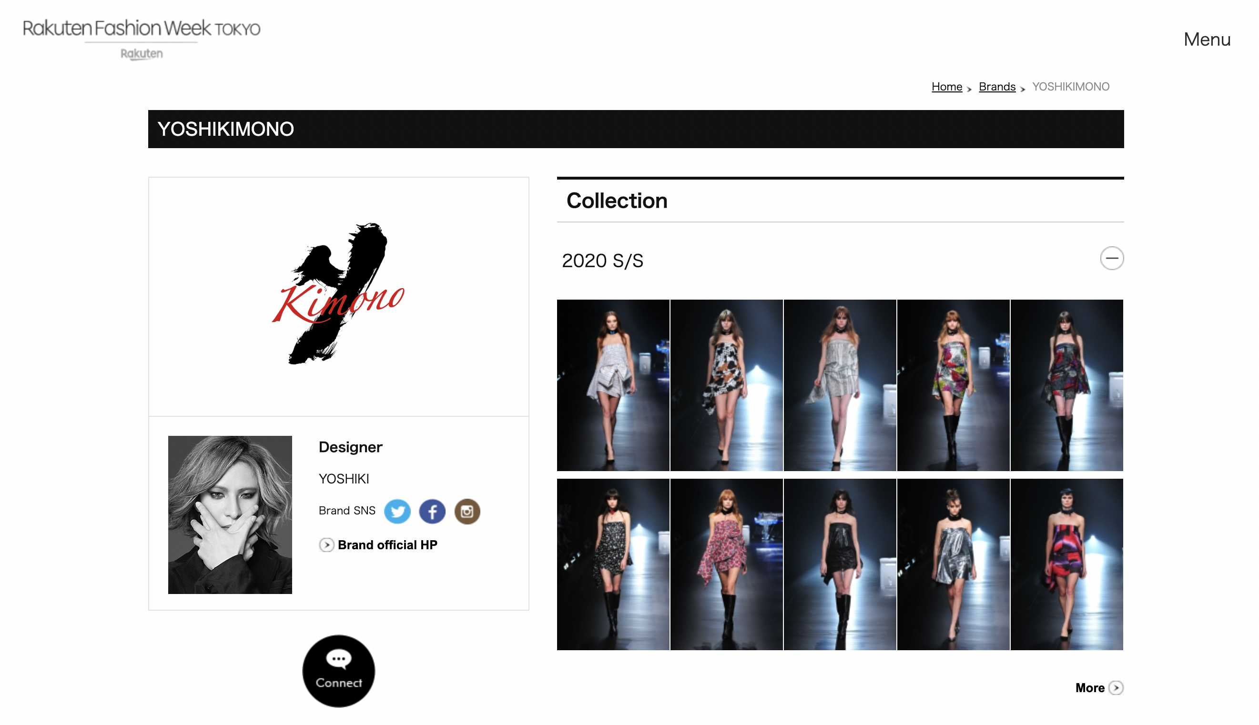
Task: Click the Collection heading
Action: 617,201
